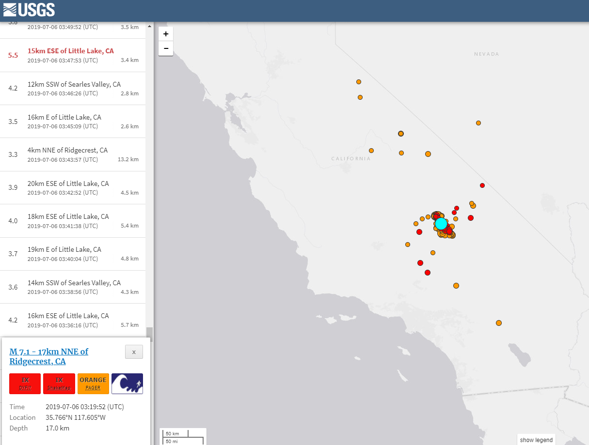
Task: Click the northernmost orange earthquake marker
Action: click(x=359, y=82)
